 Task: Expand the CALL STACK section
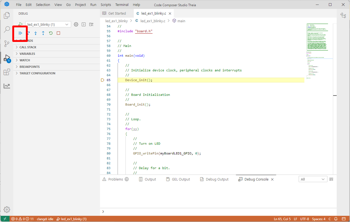[28, 47]
